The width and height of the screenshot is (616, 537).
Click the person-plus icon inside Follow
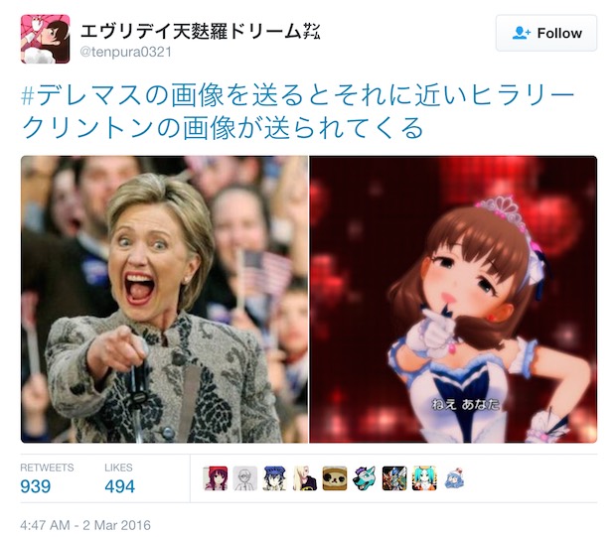[522, 33]
